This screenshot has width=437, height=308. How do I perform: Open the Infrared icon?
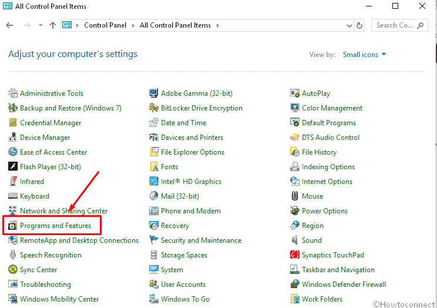(13, 182)
